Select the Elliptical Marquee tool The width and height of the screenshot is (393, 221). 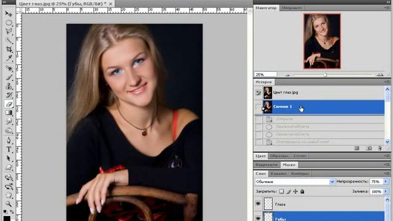(x=9, y=23)
